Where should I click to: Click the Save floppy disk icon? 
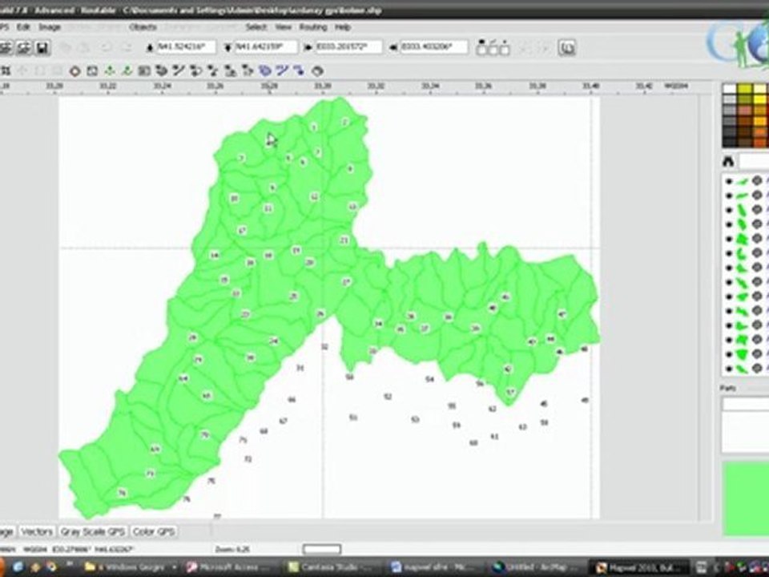pyautogui.click(x=42, y=47)
